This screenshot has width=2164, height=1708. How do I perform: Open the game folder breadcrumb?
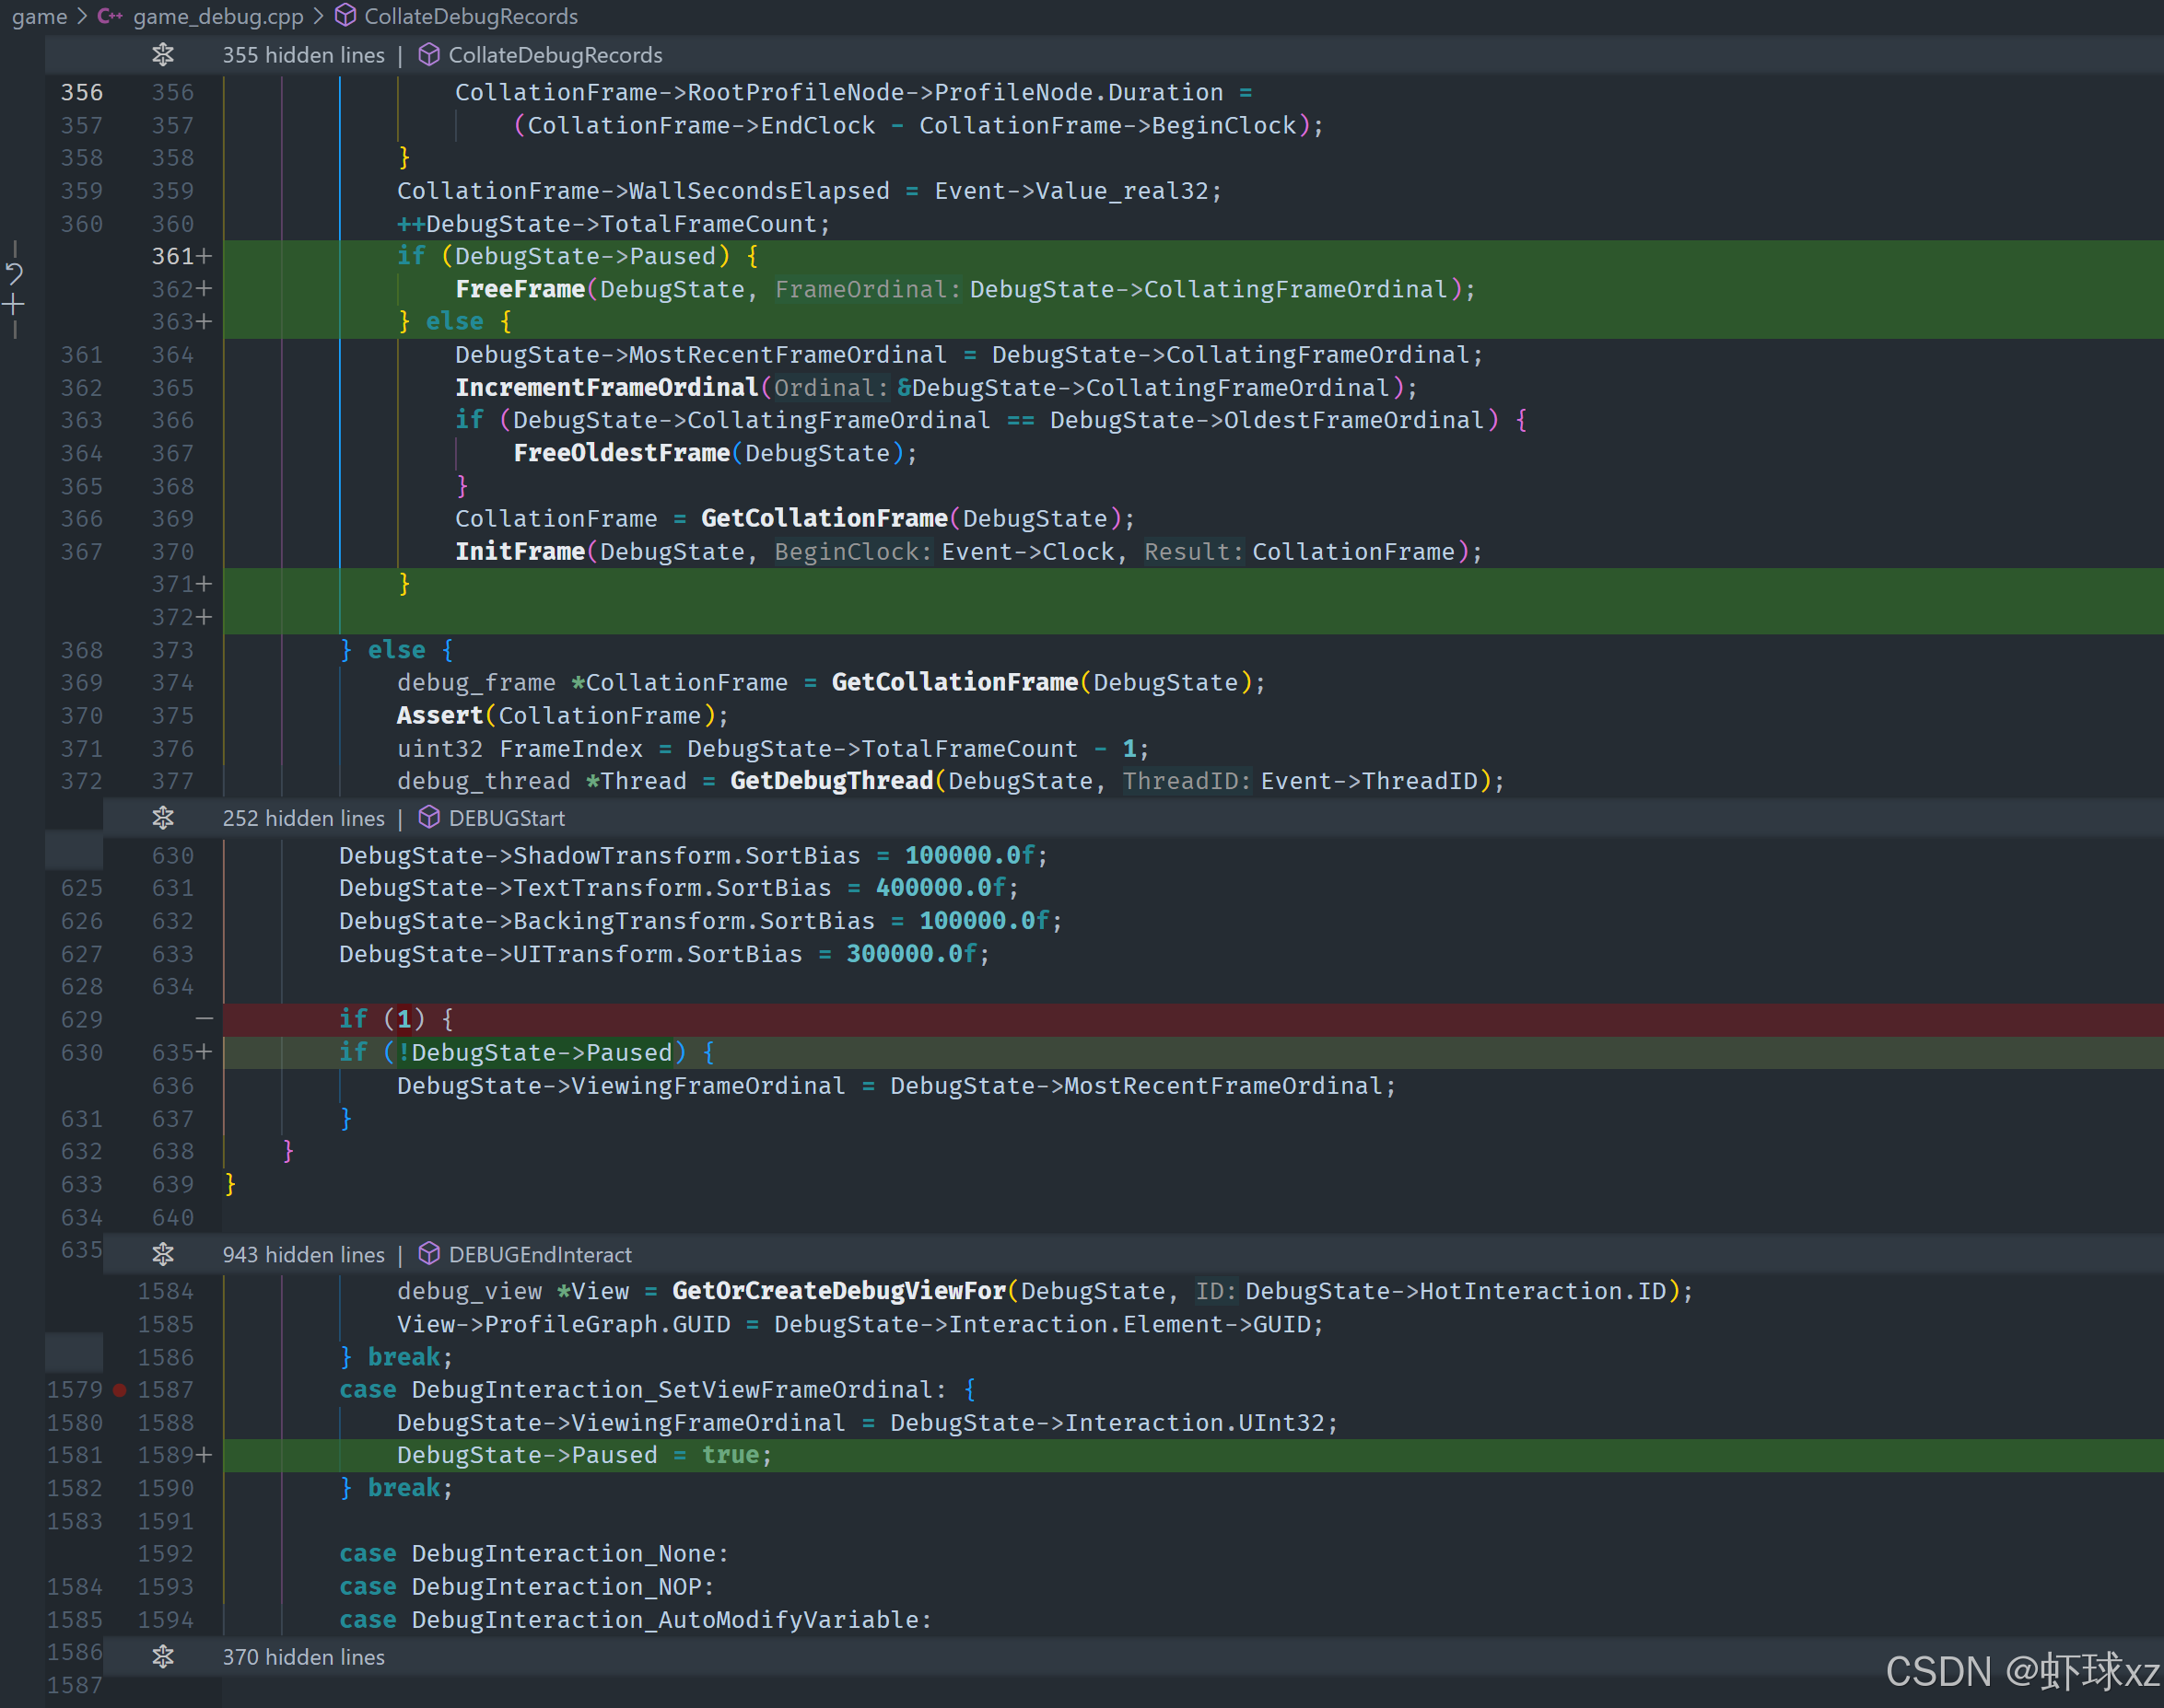click(39, 16)
